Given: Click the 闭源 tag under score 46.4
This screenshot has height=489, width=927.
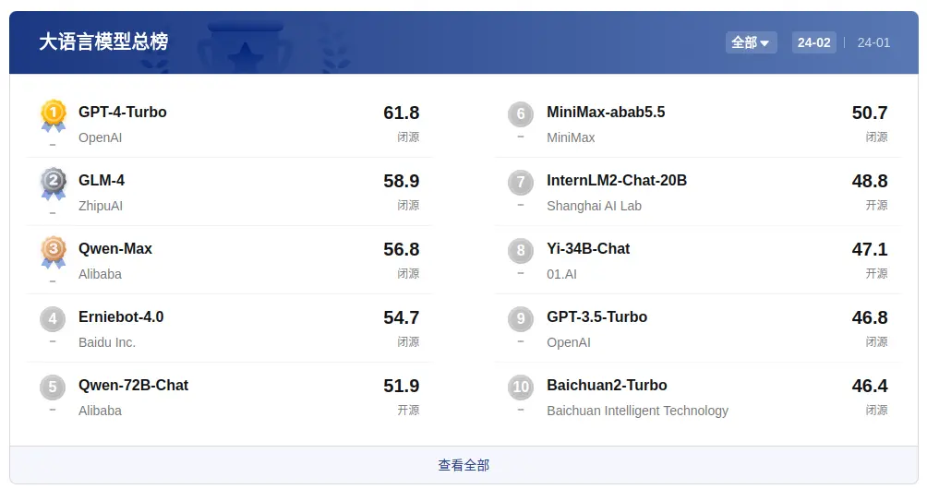Looking at the screenshot, I should pyautogui.click(x=877, y=411).
